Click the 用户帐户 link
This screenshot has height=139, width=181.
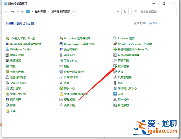click(x=123, y=100)
